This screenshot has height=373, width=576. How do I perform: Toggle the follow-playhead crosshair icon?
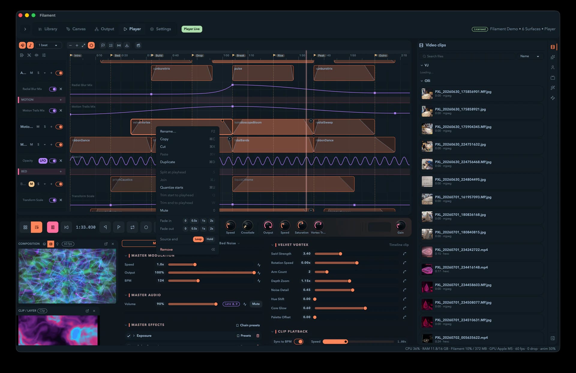(x=91, y=45)
